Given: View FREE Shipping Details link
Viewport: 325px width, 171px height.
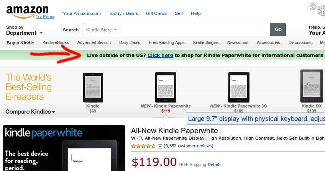Looking at the screenshot, I should pyautogui.click(x=214, y=164).
